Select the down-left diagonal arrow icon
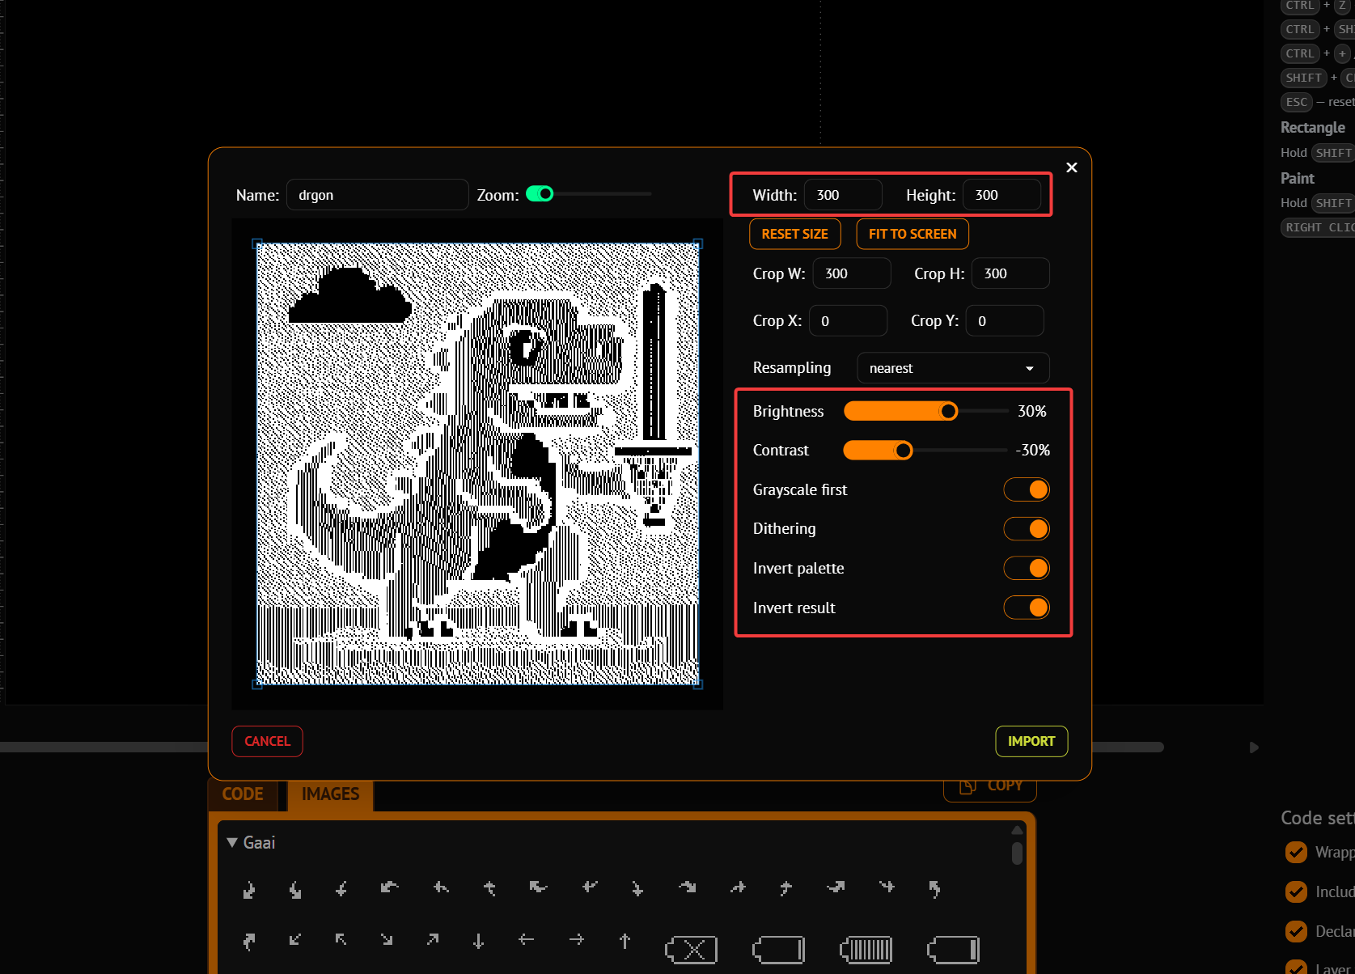This screenshot has width=1355, height=974. [x=294, y=939]
